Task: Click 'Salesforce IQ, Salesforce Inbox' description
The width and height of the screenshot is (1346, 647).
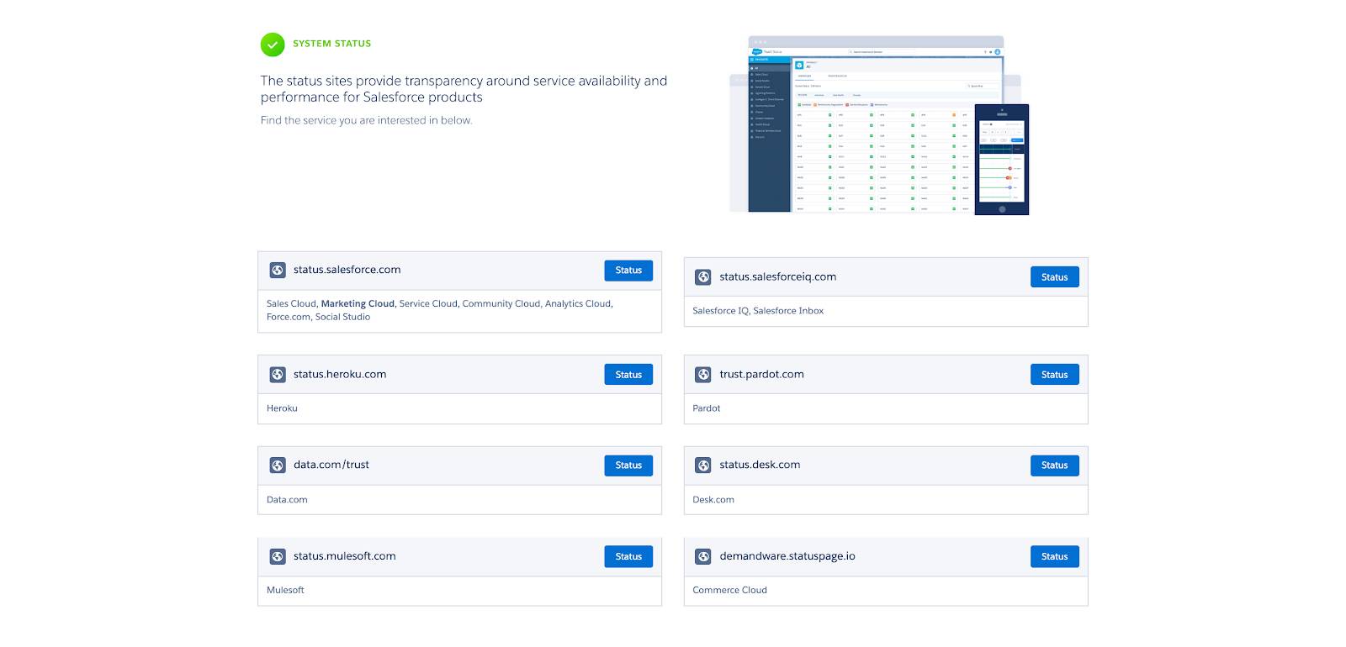Action: pos(758,311)
